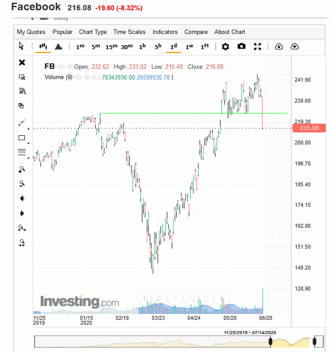
Task: Click the right handle of range slider
Action: (315, 341)
